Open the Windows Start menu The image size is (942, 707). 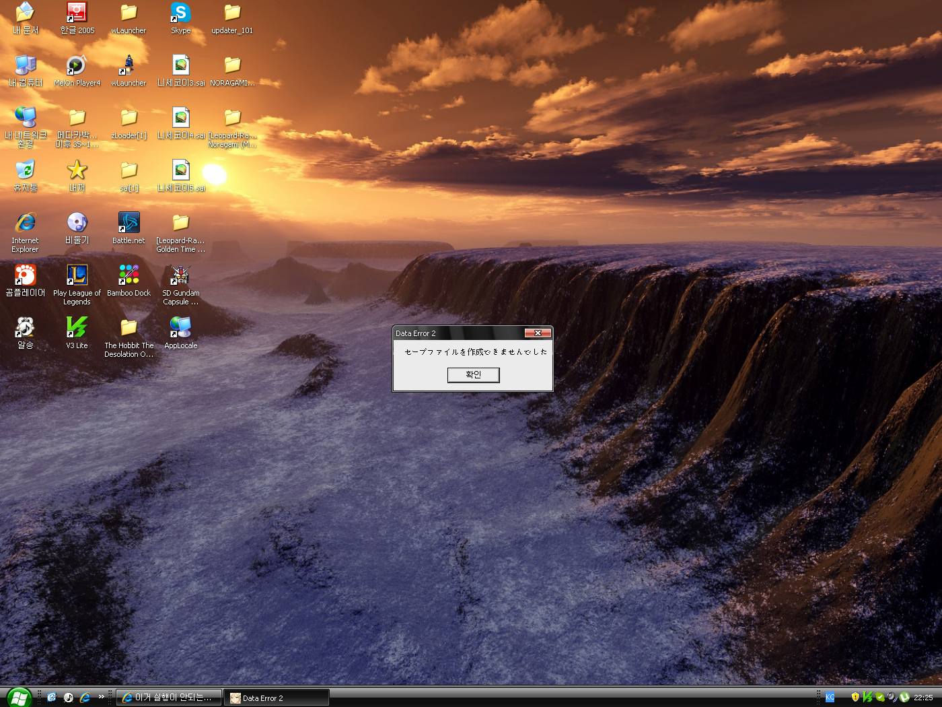(18, 698)
